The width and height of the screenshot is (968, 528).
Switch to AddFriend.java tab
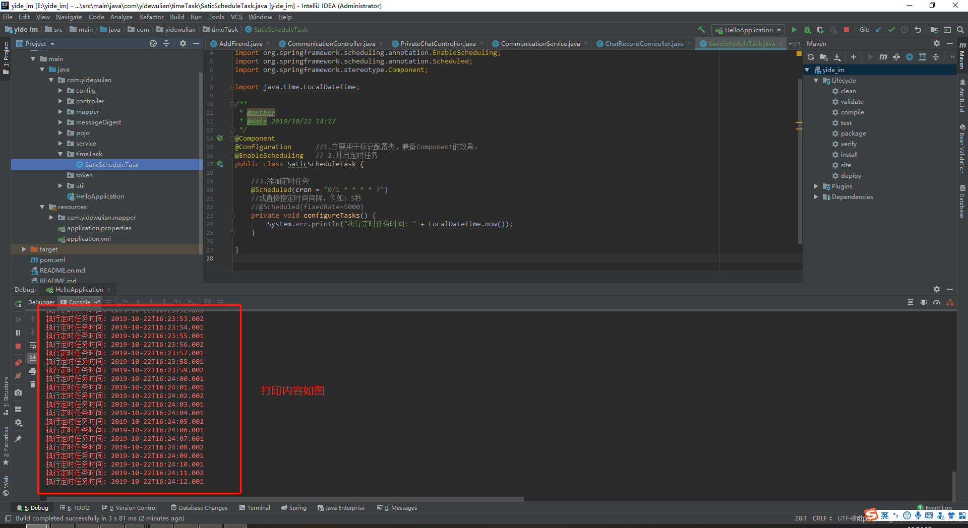pyautogui.click(x=240, y=44)
